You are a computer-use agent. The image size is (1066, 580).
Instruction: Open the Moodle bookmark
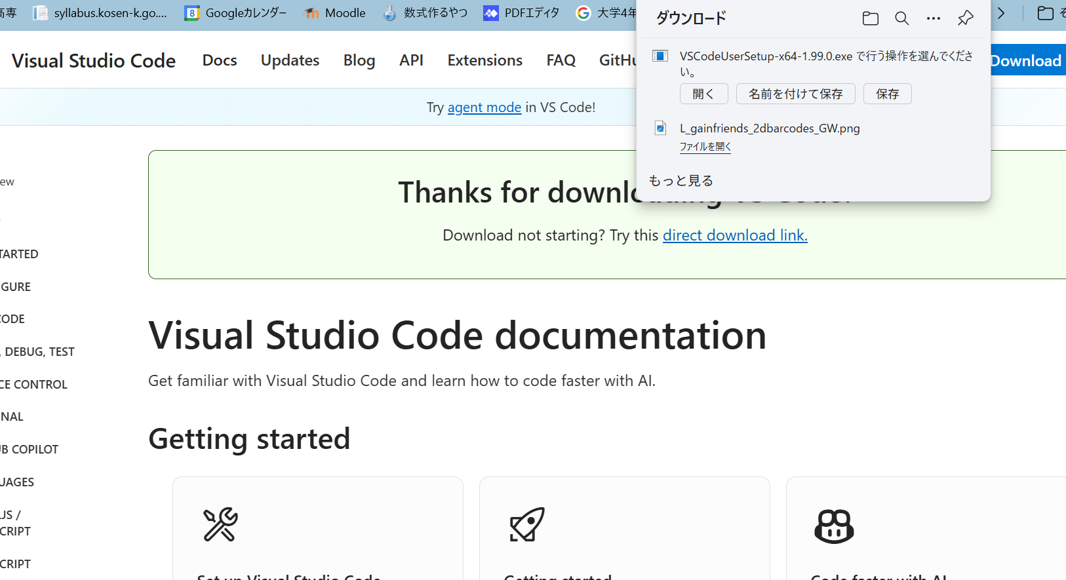[335, 12]
